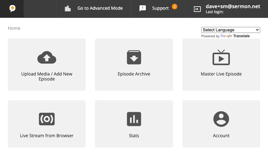Click the archive box icon
The height and width of the screenshot is (156, 268).
[x=134, y=57]
